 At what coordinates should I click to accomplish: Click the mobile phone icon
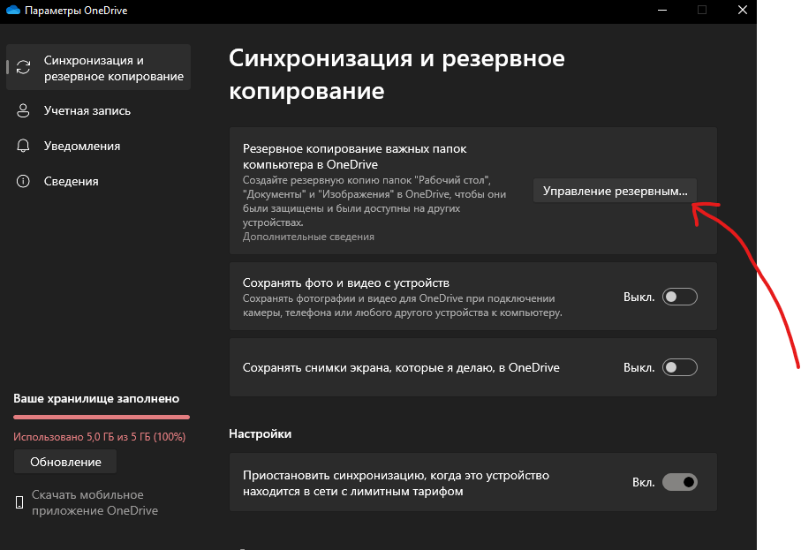(19, 502)
